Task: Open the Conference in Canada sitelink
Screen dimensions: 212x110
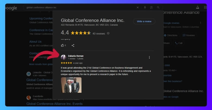Action: click(x=41, y=30)
